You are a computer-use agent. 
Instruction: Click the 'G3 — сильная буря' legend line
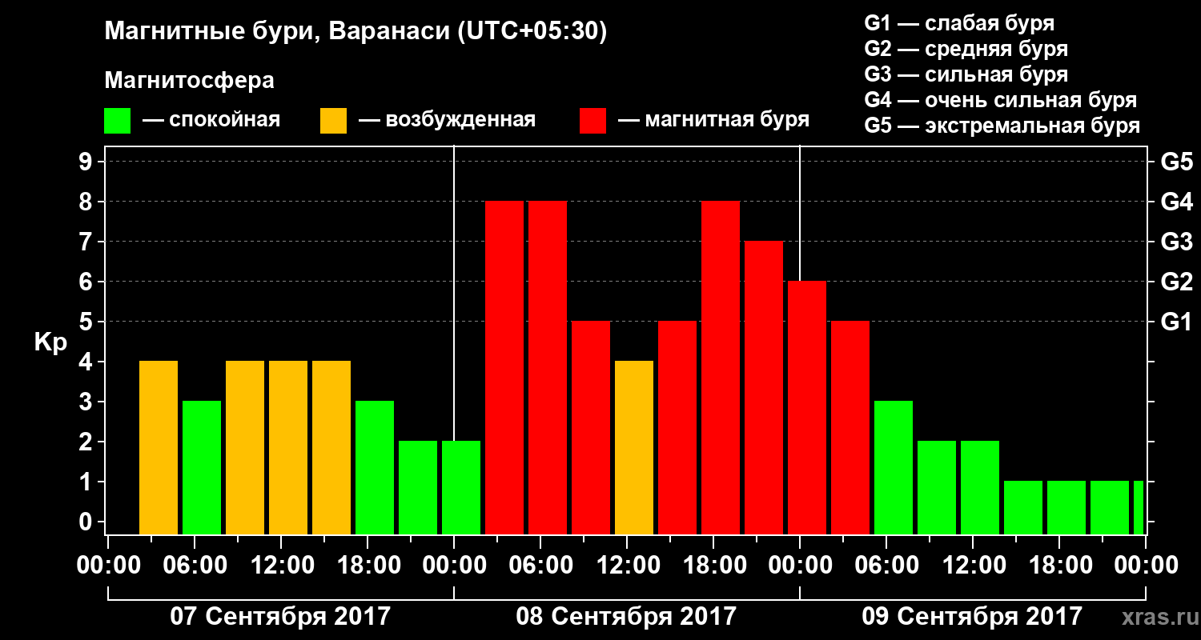pyautogui.click(x=966, y=74)
